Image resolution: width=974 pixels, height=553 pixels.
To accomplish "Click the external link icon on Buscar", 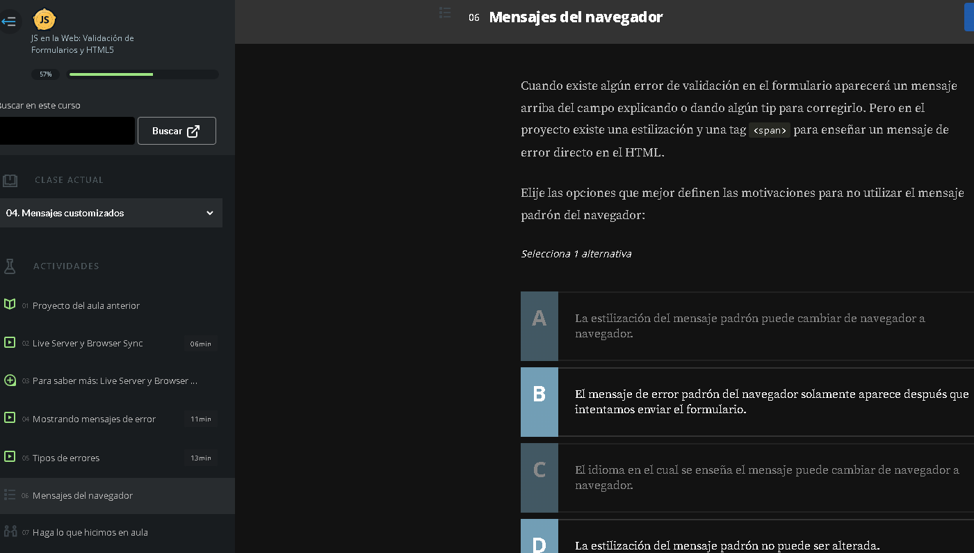I will coord(193,131).
